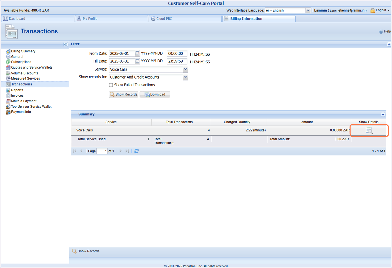Open Reports in the sidebar

click(17, 90)
